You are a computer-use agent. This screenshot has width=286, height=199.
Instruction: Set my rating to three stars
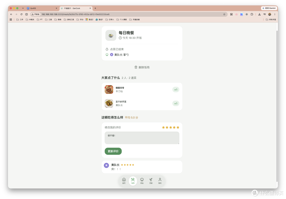[x=171, y=127]
